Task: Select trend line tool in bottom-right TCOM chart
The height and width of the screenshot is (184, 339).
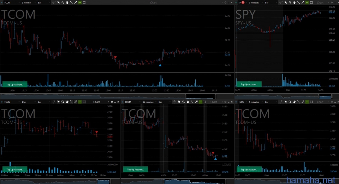Action: click(299, 102)
